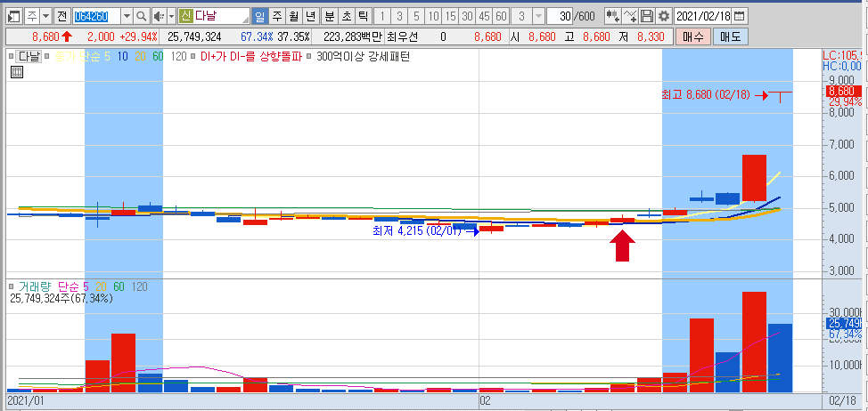Switch to 틱 tick chart

pyautogui.click(x=363, y=17)
